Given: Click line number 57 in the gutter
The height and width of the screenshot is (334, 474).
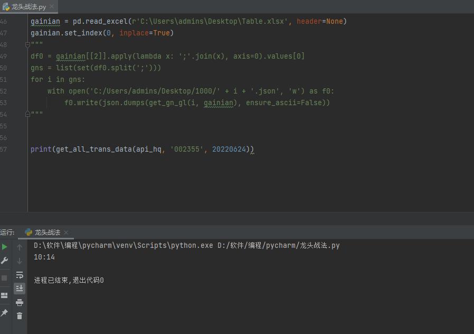Looking at the screenshot, I should [4, 149].
